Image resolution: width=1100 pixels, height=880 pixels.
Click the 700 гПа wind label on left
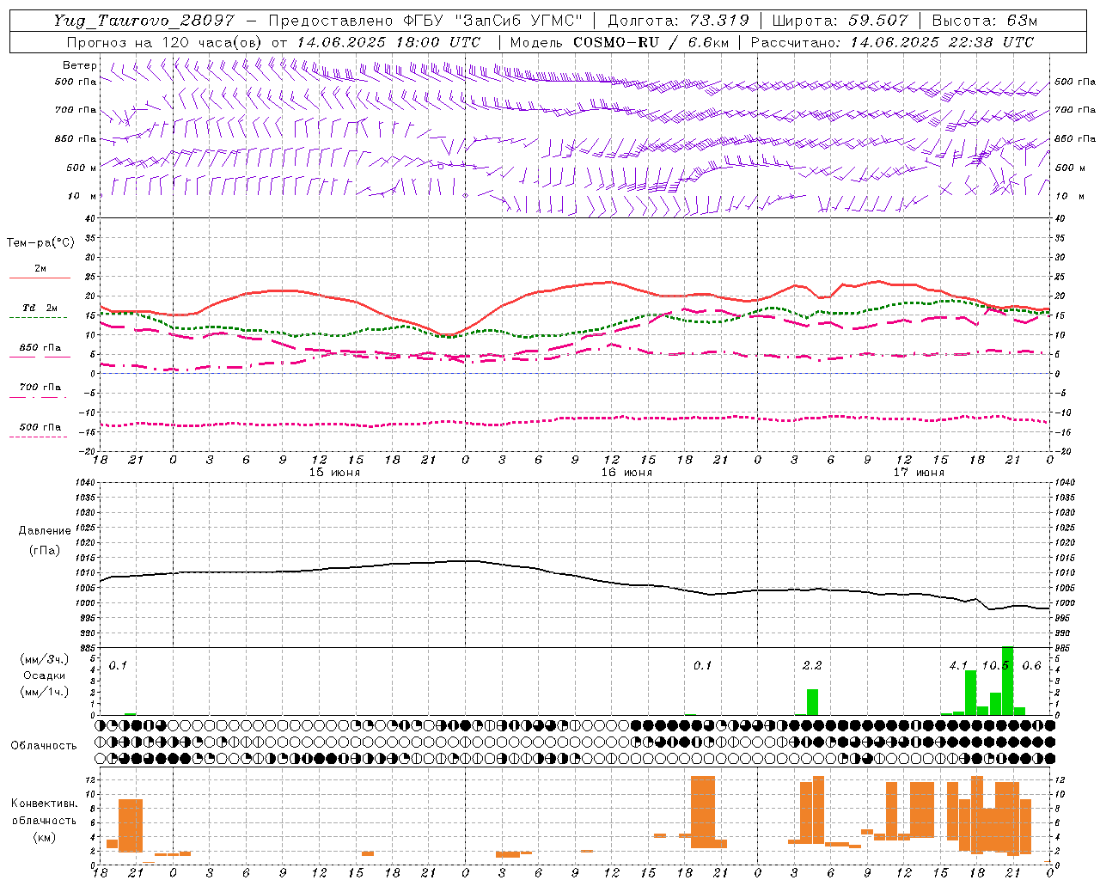(76, 110)
